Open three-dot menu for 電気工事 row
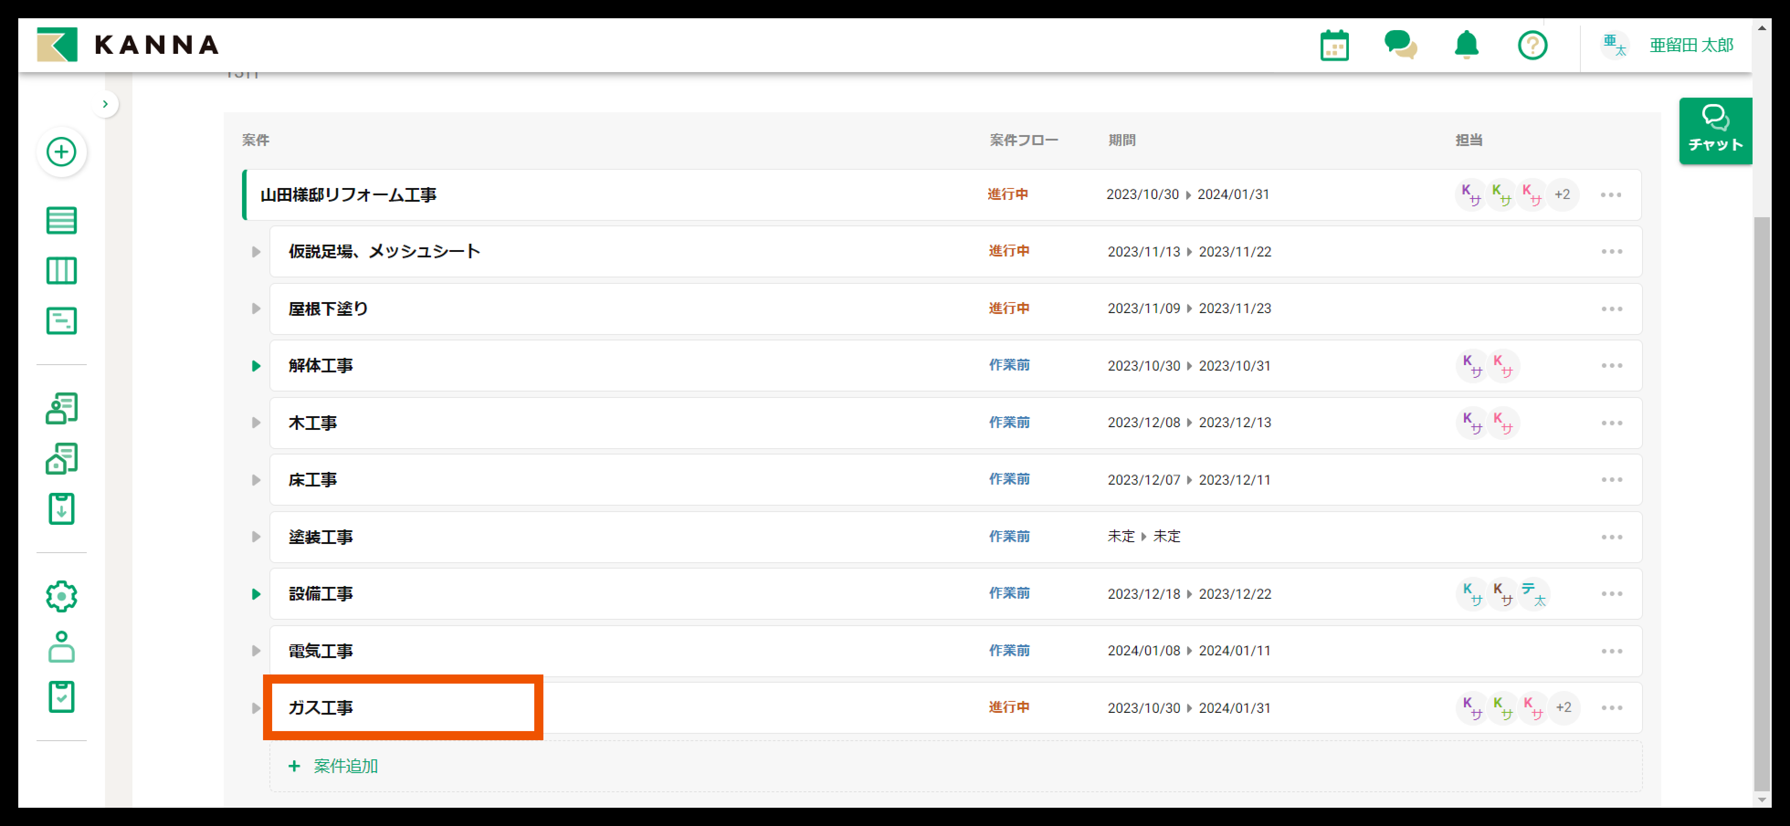 pos(1611,652)
